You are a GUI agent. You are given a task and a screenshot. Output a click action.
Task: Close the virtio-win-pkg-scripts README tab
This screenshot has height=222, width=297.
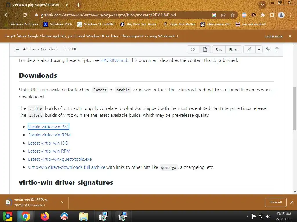pos(67,5)
